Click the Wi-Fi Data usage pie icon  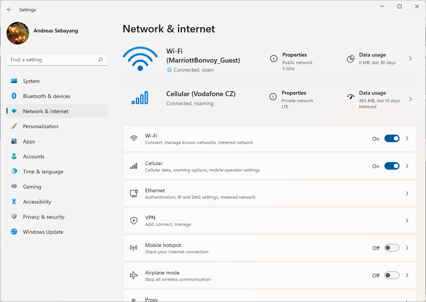click(x=351, y=58)
